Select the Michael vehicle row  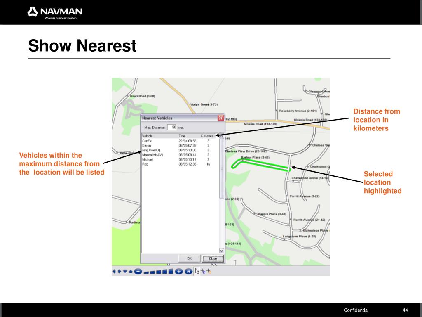click(181, 160)
